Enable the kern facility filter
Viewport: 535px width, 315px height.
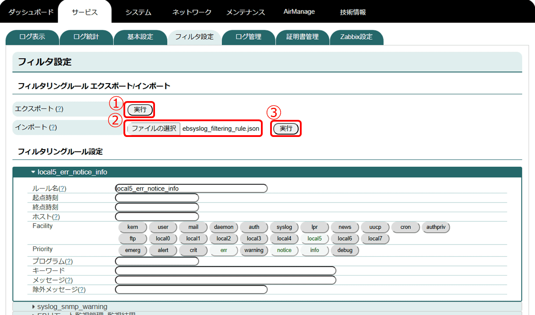(x=133, y=227)
